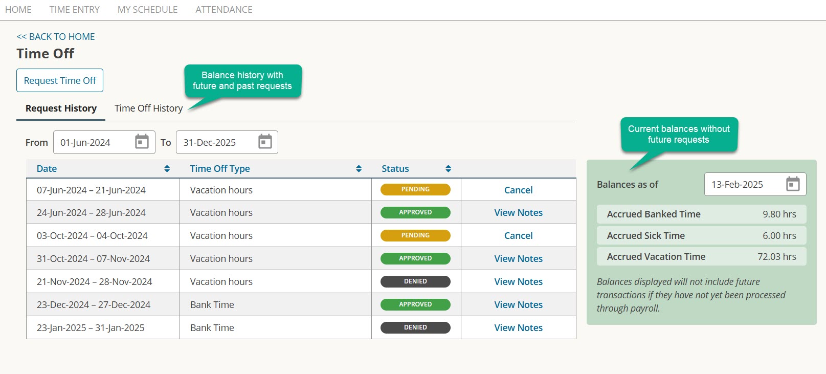Switch to the Request History tab
This screenshot has height=374, width=826.
point(61,108)
